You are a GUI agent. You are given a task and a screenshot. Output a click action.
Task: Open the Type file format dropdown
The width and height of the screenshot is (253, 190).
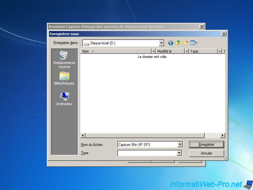(179, 153)
